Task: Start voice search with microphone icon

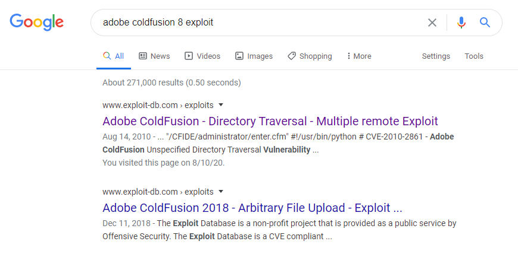Action: 461,23
